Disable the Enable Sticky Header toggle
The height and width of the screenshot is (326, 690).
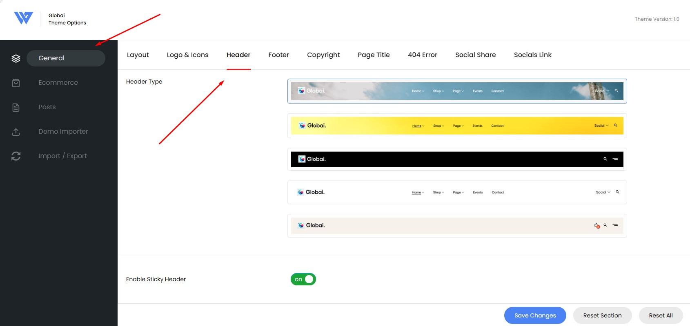pyautogui.click(x=303, y=279)
